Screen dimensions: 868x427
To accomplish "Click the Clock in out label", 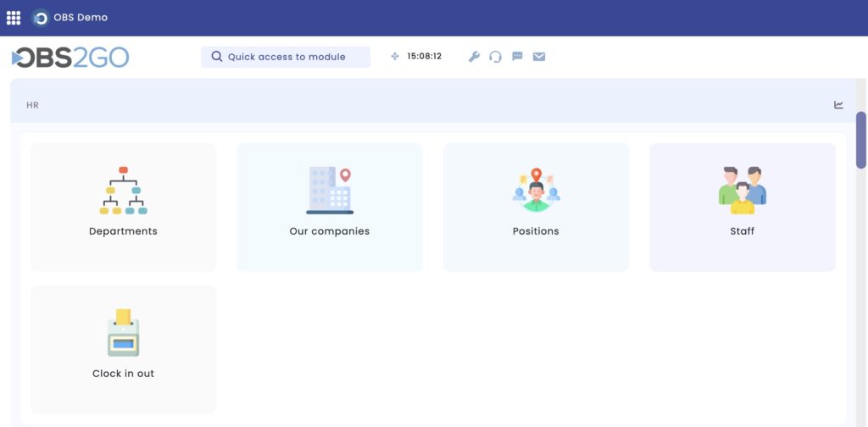I will [124, 374].
